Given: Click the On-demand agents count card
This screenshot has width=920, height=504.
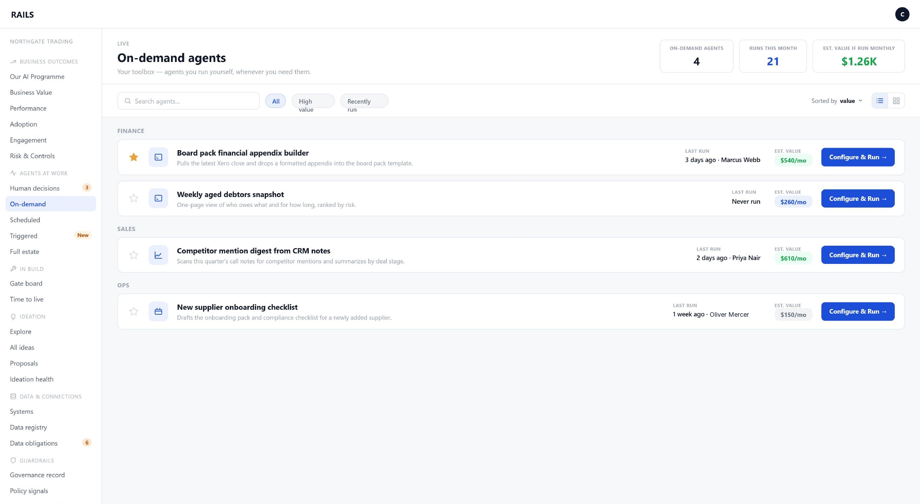Looking at the screenshot, I should click(x=696, y=56).
